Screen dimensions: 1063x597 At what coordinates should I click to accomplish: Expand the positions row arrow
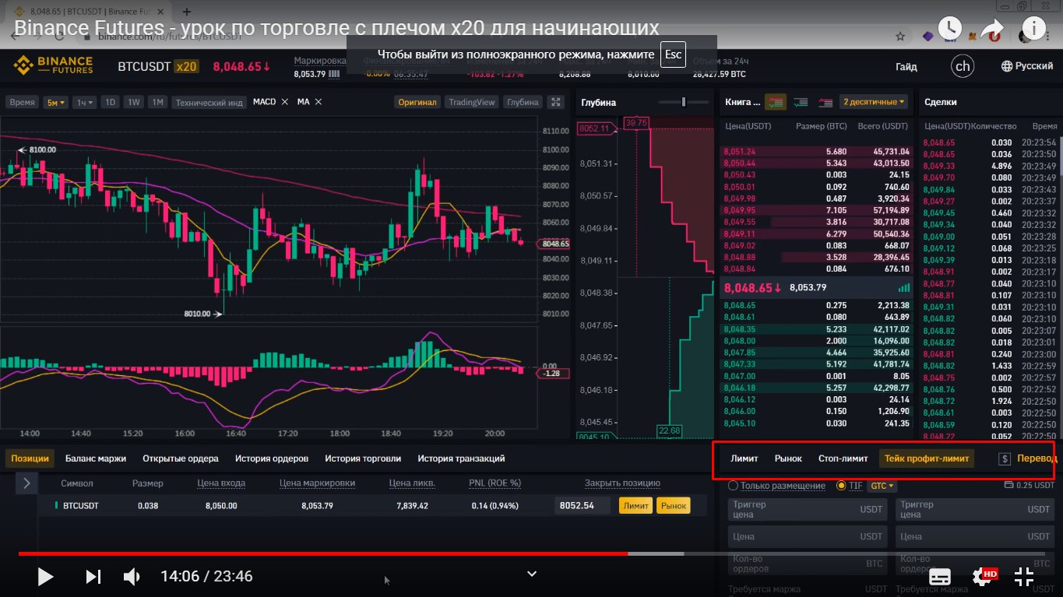coord(26,483)
